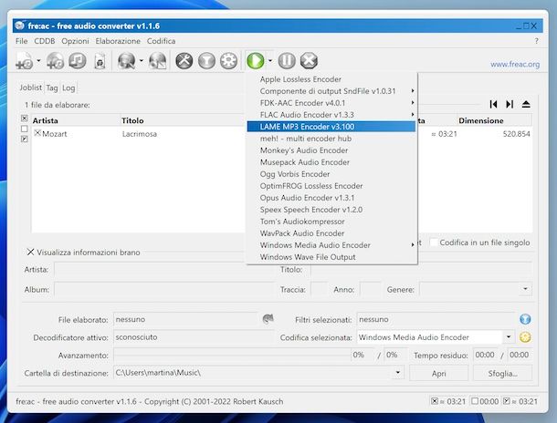Select LAME MP3 Encoder v3.100
Image resolution: width=557 pixels, height=423 pixels.
(331, 127)
